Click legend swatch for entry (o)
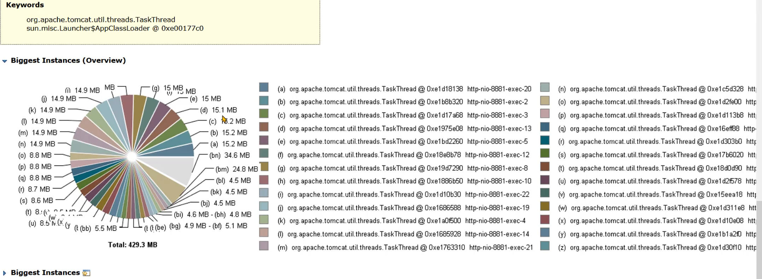This screenshot has height=279, width=762. (x=545, y=101)
